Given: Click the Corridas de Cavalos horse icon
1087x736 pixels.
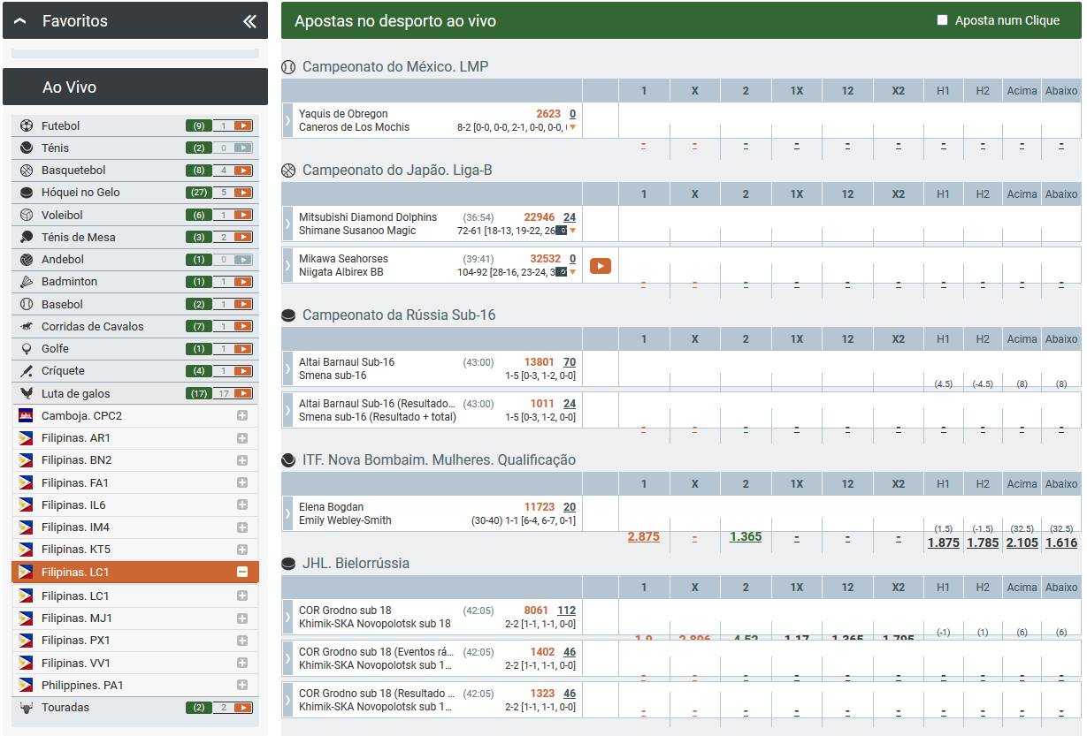Looking at the screenshot, I should (27, 327).
